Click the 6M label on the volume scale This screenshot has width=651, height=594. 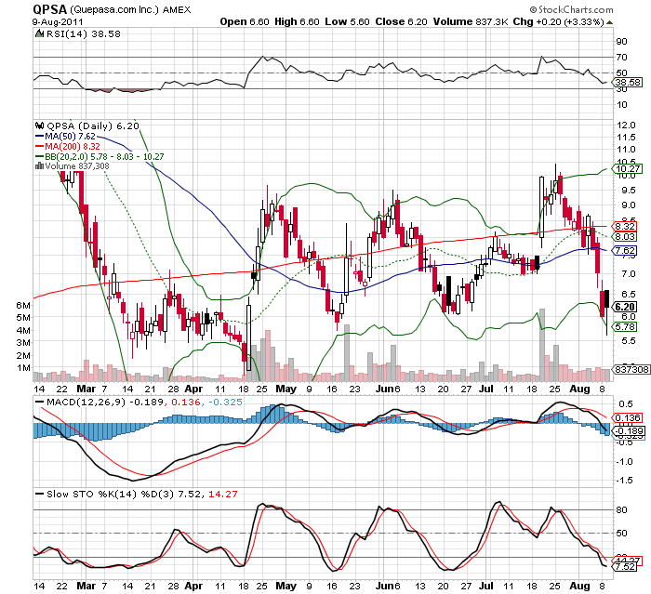point(23,306)
